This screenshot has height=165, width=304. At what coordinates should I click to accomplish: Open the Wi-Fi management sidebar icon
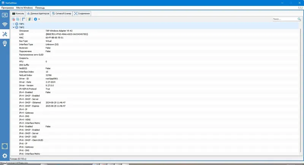(5, 25)
